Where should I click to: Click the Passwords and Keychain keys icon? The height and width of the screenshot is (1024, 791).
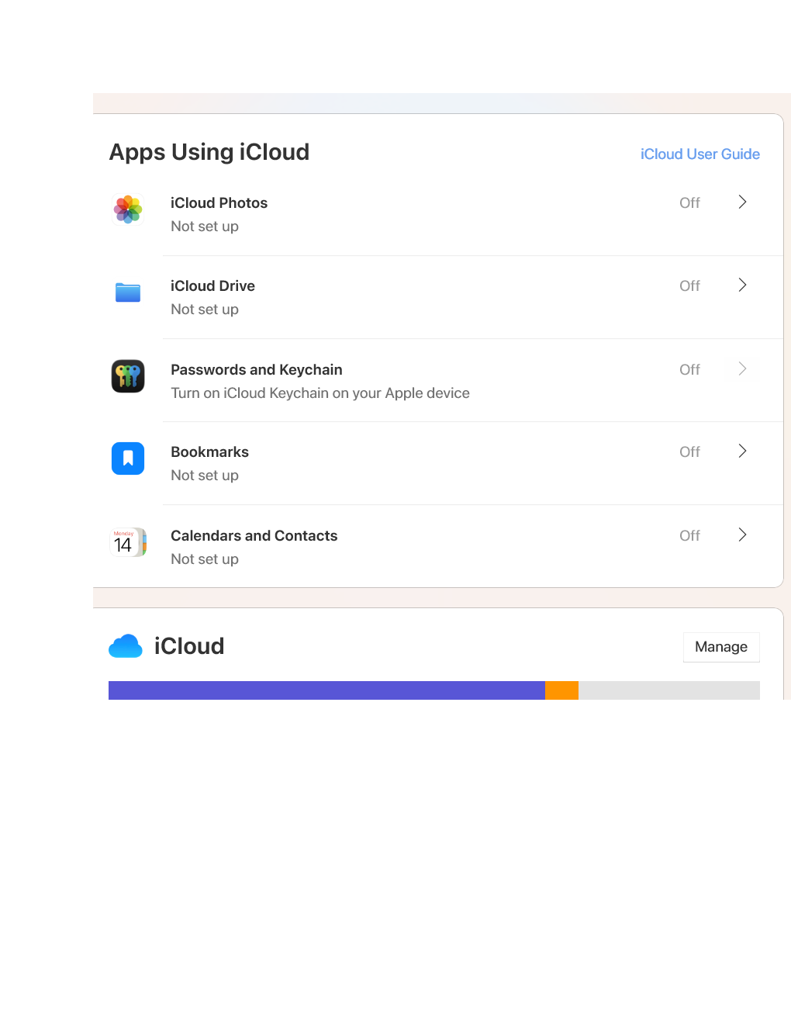click(x=128, y=376)
